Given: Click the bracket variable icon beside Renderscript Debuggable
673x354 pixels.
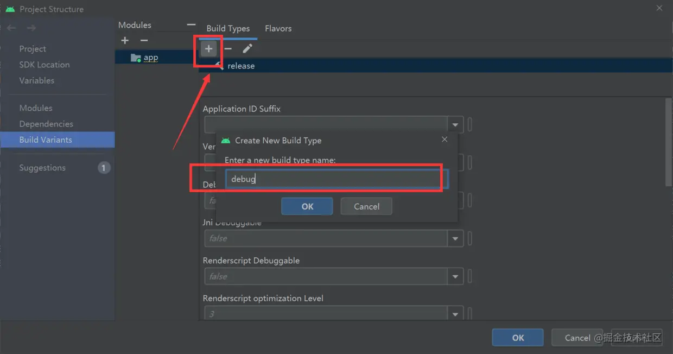Looking at the screenshot, I should (x=470, y=276).
